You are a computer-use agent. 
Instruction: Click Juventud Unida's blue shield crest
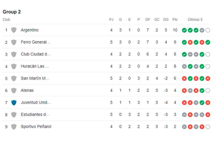14,102
